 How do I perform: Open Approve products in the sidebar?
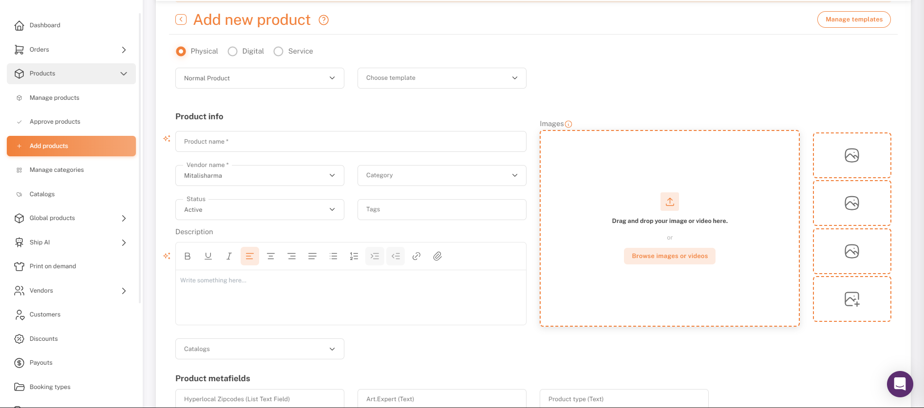point(71,122)
